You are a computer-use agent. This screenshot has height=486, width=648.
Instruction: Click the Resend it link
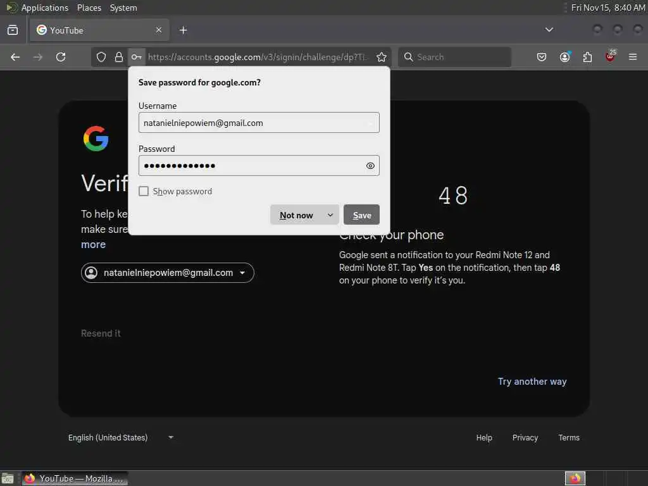click(x=101, y=333)
